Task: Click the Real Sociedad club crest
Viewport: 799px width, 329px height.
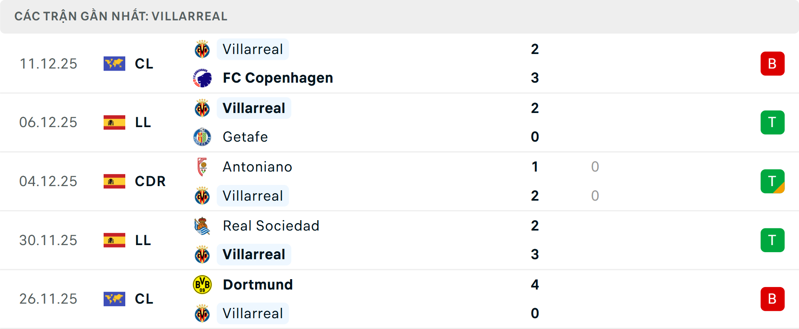Action: point(203,226)
